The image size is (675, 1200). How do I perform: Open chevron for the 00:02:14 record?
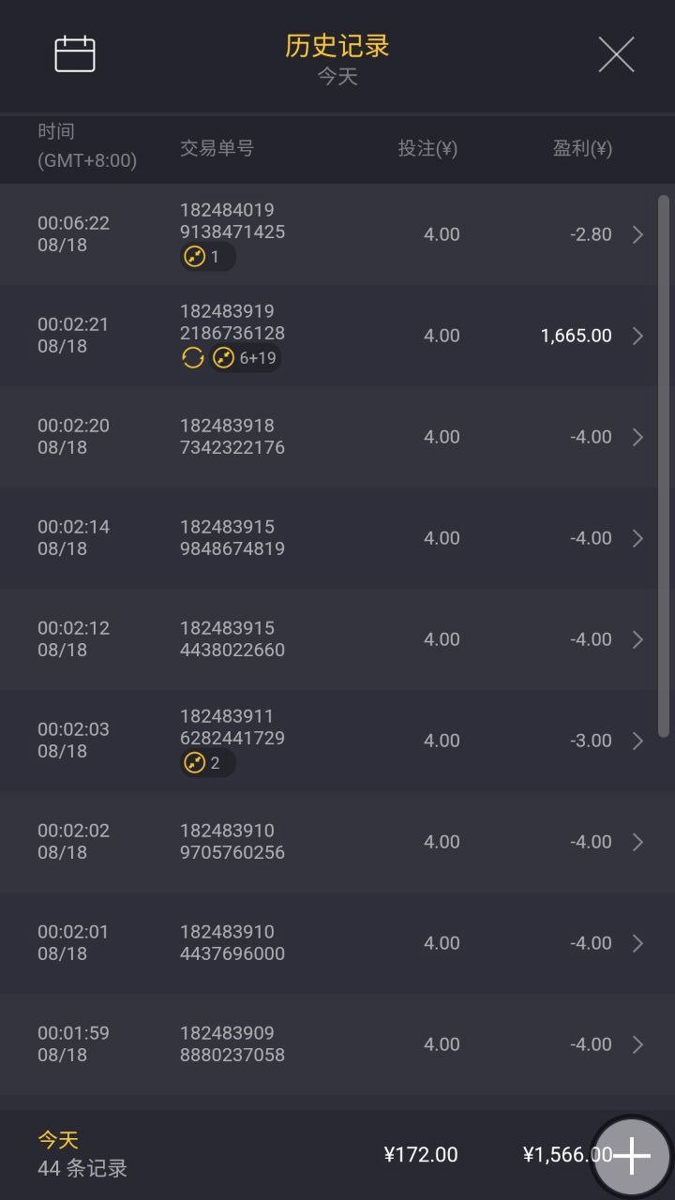[x=637, y=538]
